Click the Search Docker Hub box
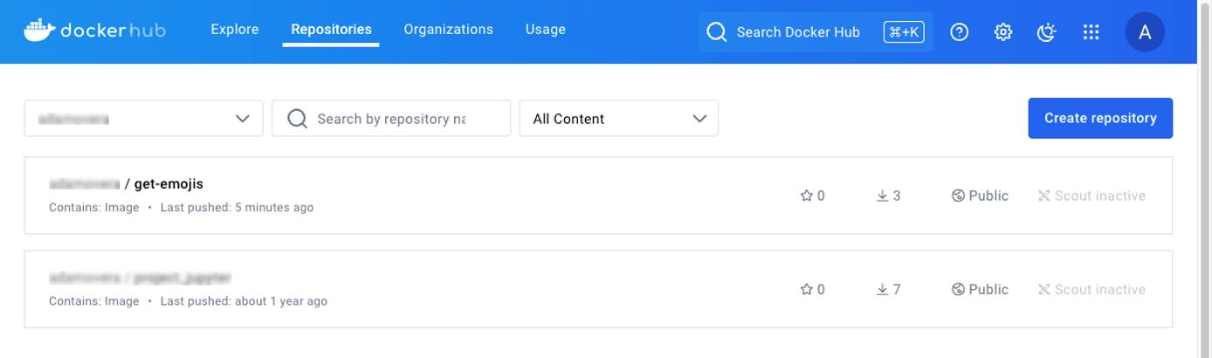The height and width of the screenshot is (358, 1212). pyautogui.click(x=797, y=32)
